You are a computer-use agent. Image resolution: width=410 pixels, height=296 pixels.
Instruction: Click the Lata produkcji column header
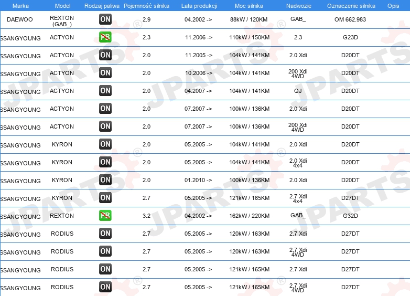pyautogui.click(x=199, y=6)
